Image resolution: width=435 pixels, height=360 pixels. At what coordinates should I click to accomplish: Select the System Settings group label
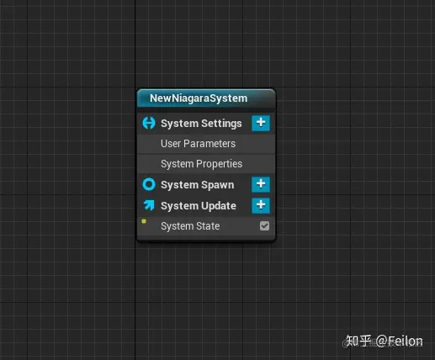point(201,124)
